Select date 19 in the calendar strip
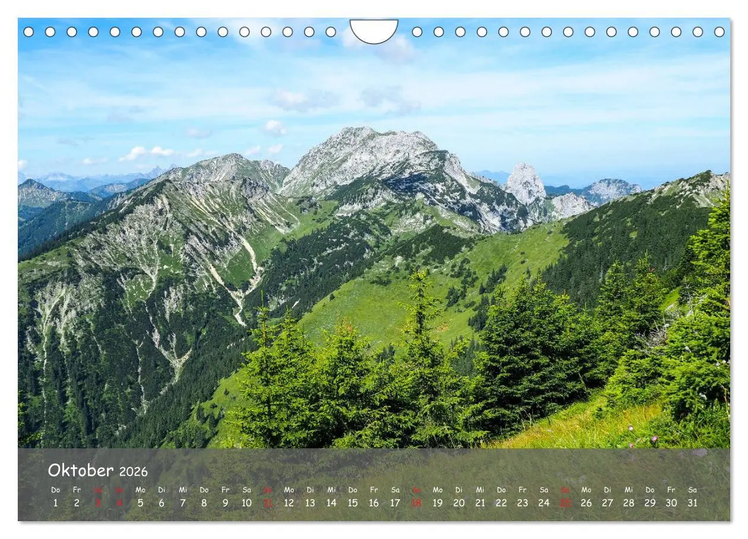This screenshot has height=539, width=748. [438, 503]
